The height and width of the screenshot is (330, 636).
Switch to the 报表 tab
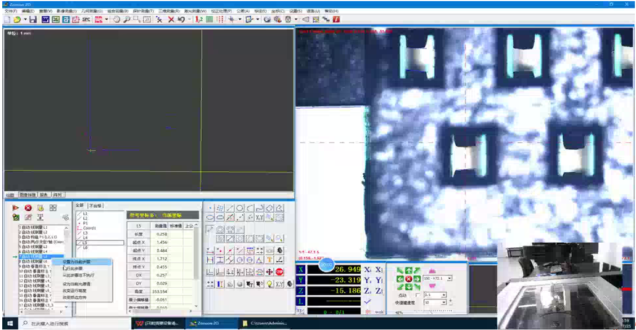(x=44, y=195)
